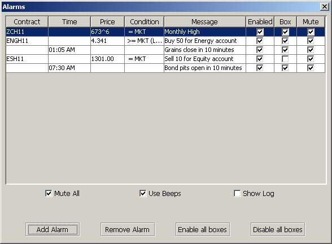Uncheck the Use Beeps checkbox
The height and width of the screenshot is (244, 332).
coord(143,193)
